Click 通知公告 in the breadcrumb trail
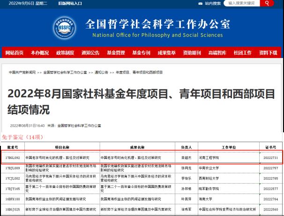 tap(101, 72)
